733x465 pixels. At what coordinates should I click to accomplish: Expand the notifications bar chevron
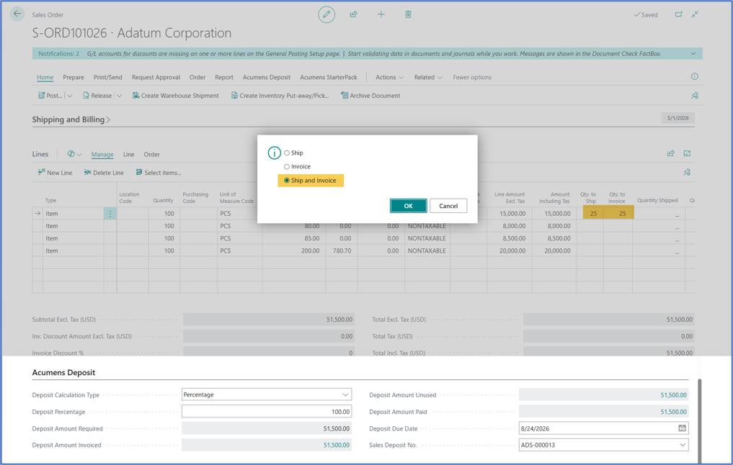(693, 54)
